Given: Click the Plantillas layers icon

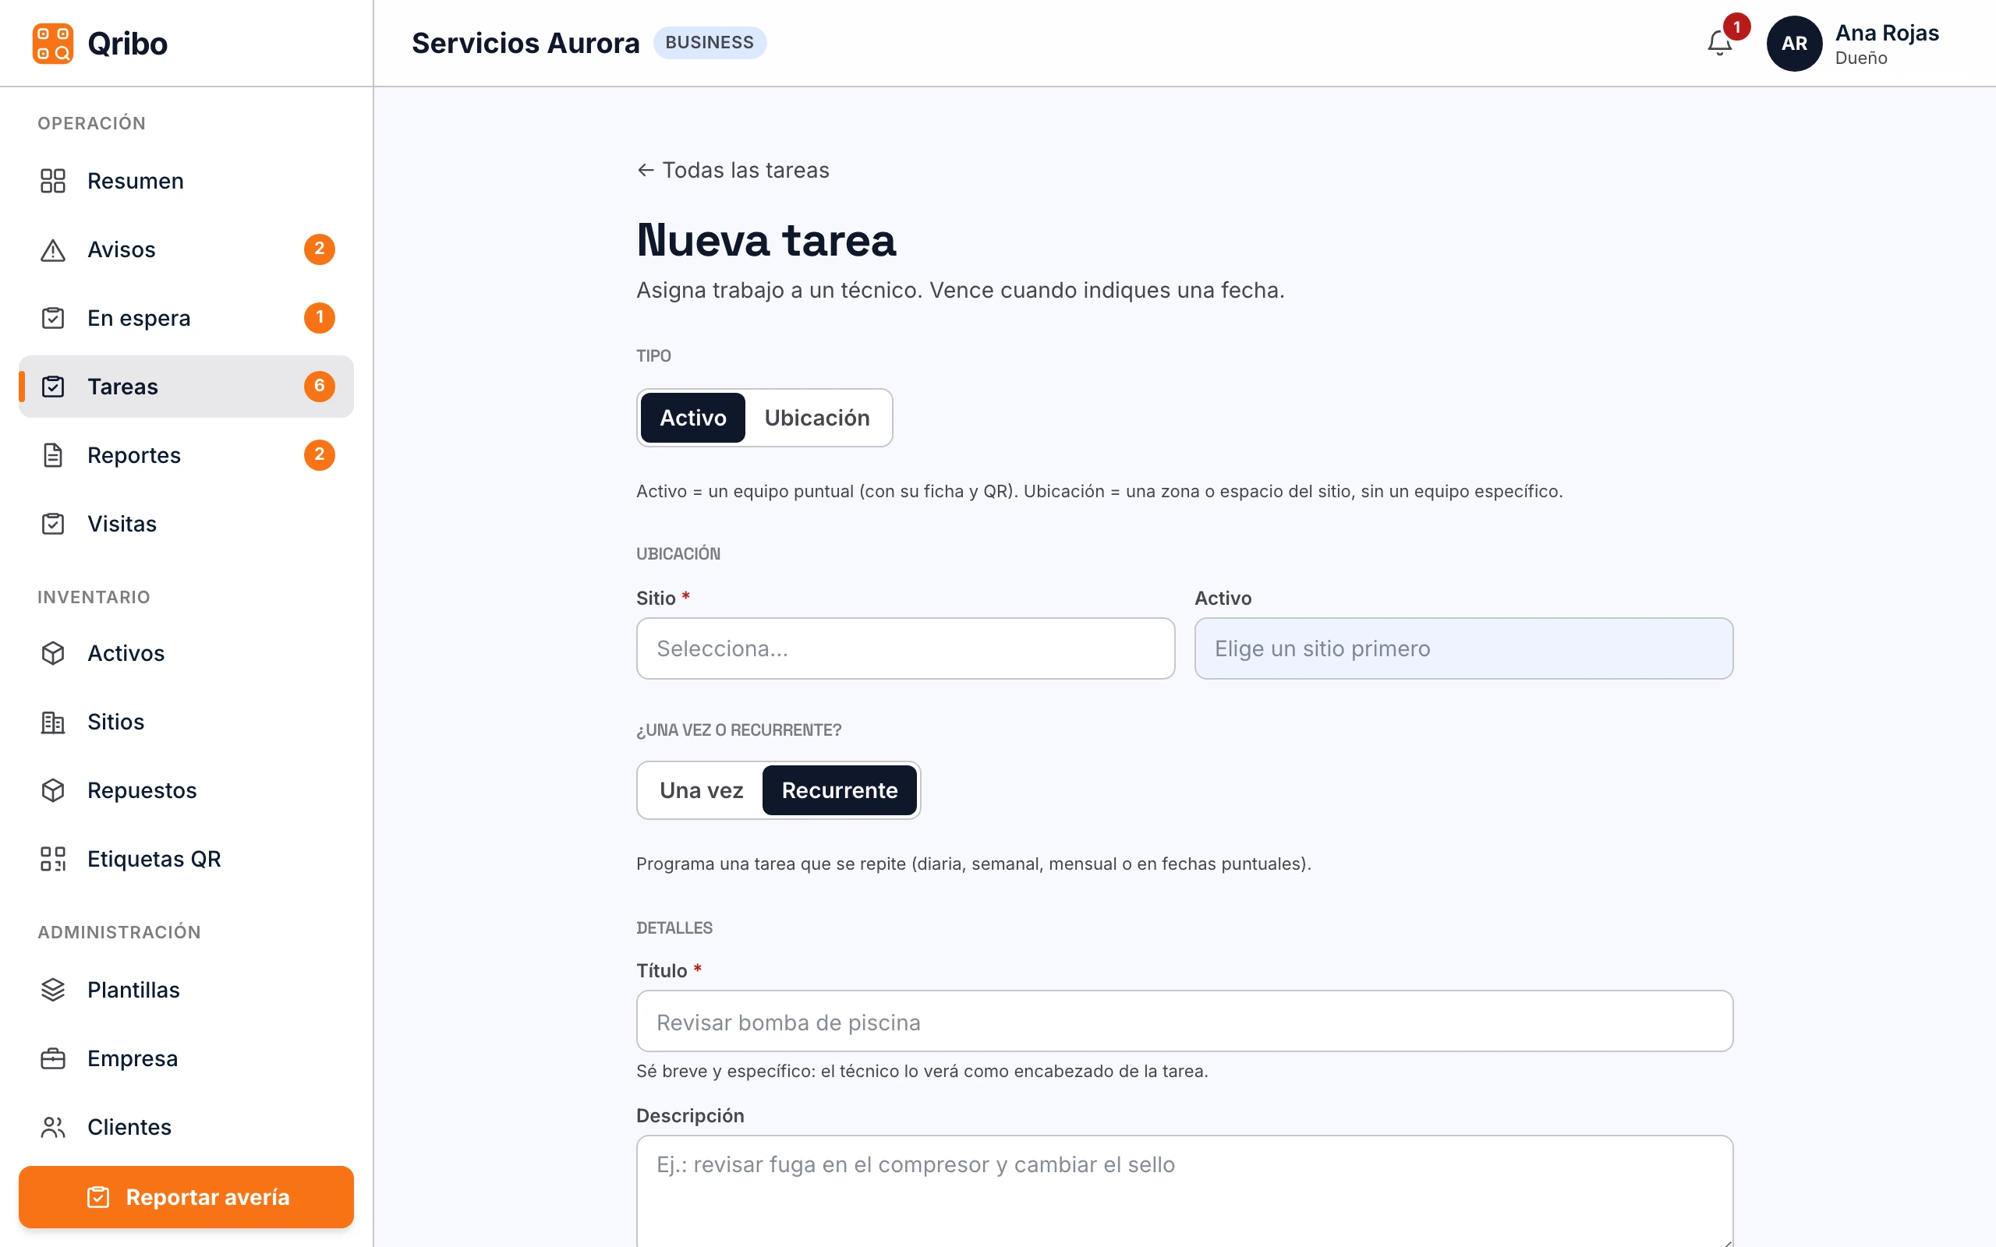Looking at the screenshot, I should [53, 990].
